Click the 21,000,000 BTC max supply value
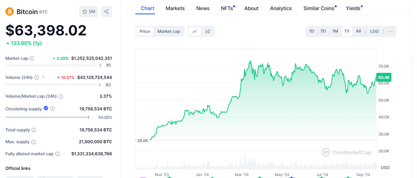This screenshot has width=417, height=178. 95,142
